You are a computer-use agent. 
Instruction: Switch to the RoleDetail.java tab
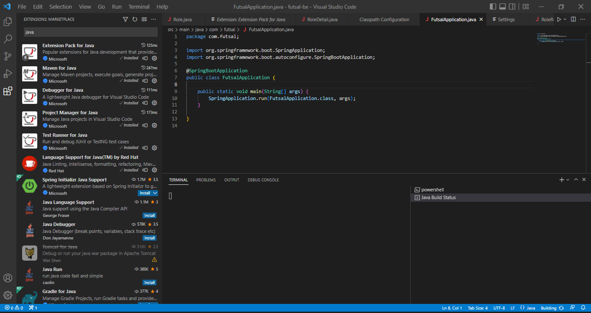point(322,19)
